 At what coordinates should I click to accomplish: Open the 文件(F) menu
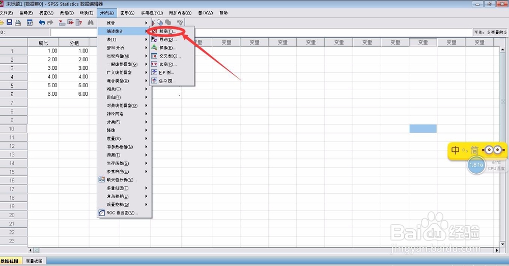tap(6, 13)
